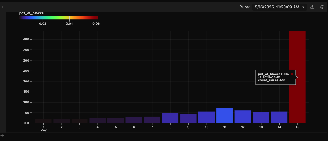Viewport: 328px width, 141px height.
Task: Click the bar for May 12
Action: [243, 116]
